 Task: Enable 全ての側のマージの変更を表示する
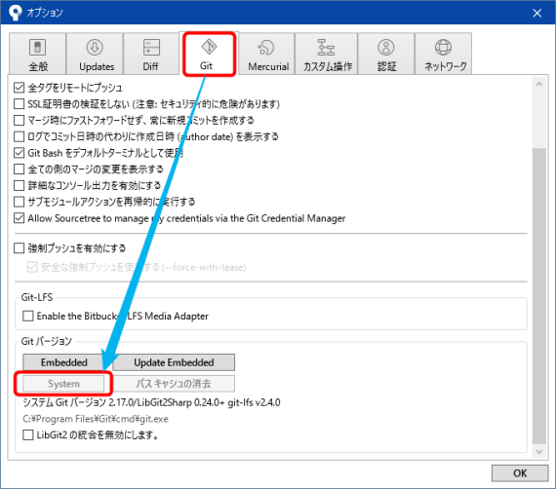[x=19, y=169]
